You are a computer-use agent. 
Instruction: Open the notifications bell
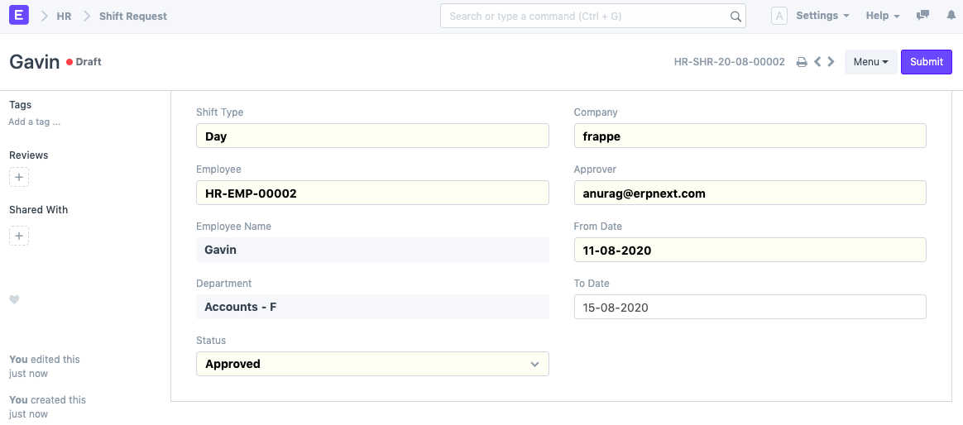950,16
